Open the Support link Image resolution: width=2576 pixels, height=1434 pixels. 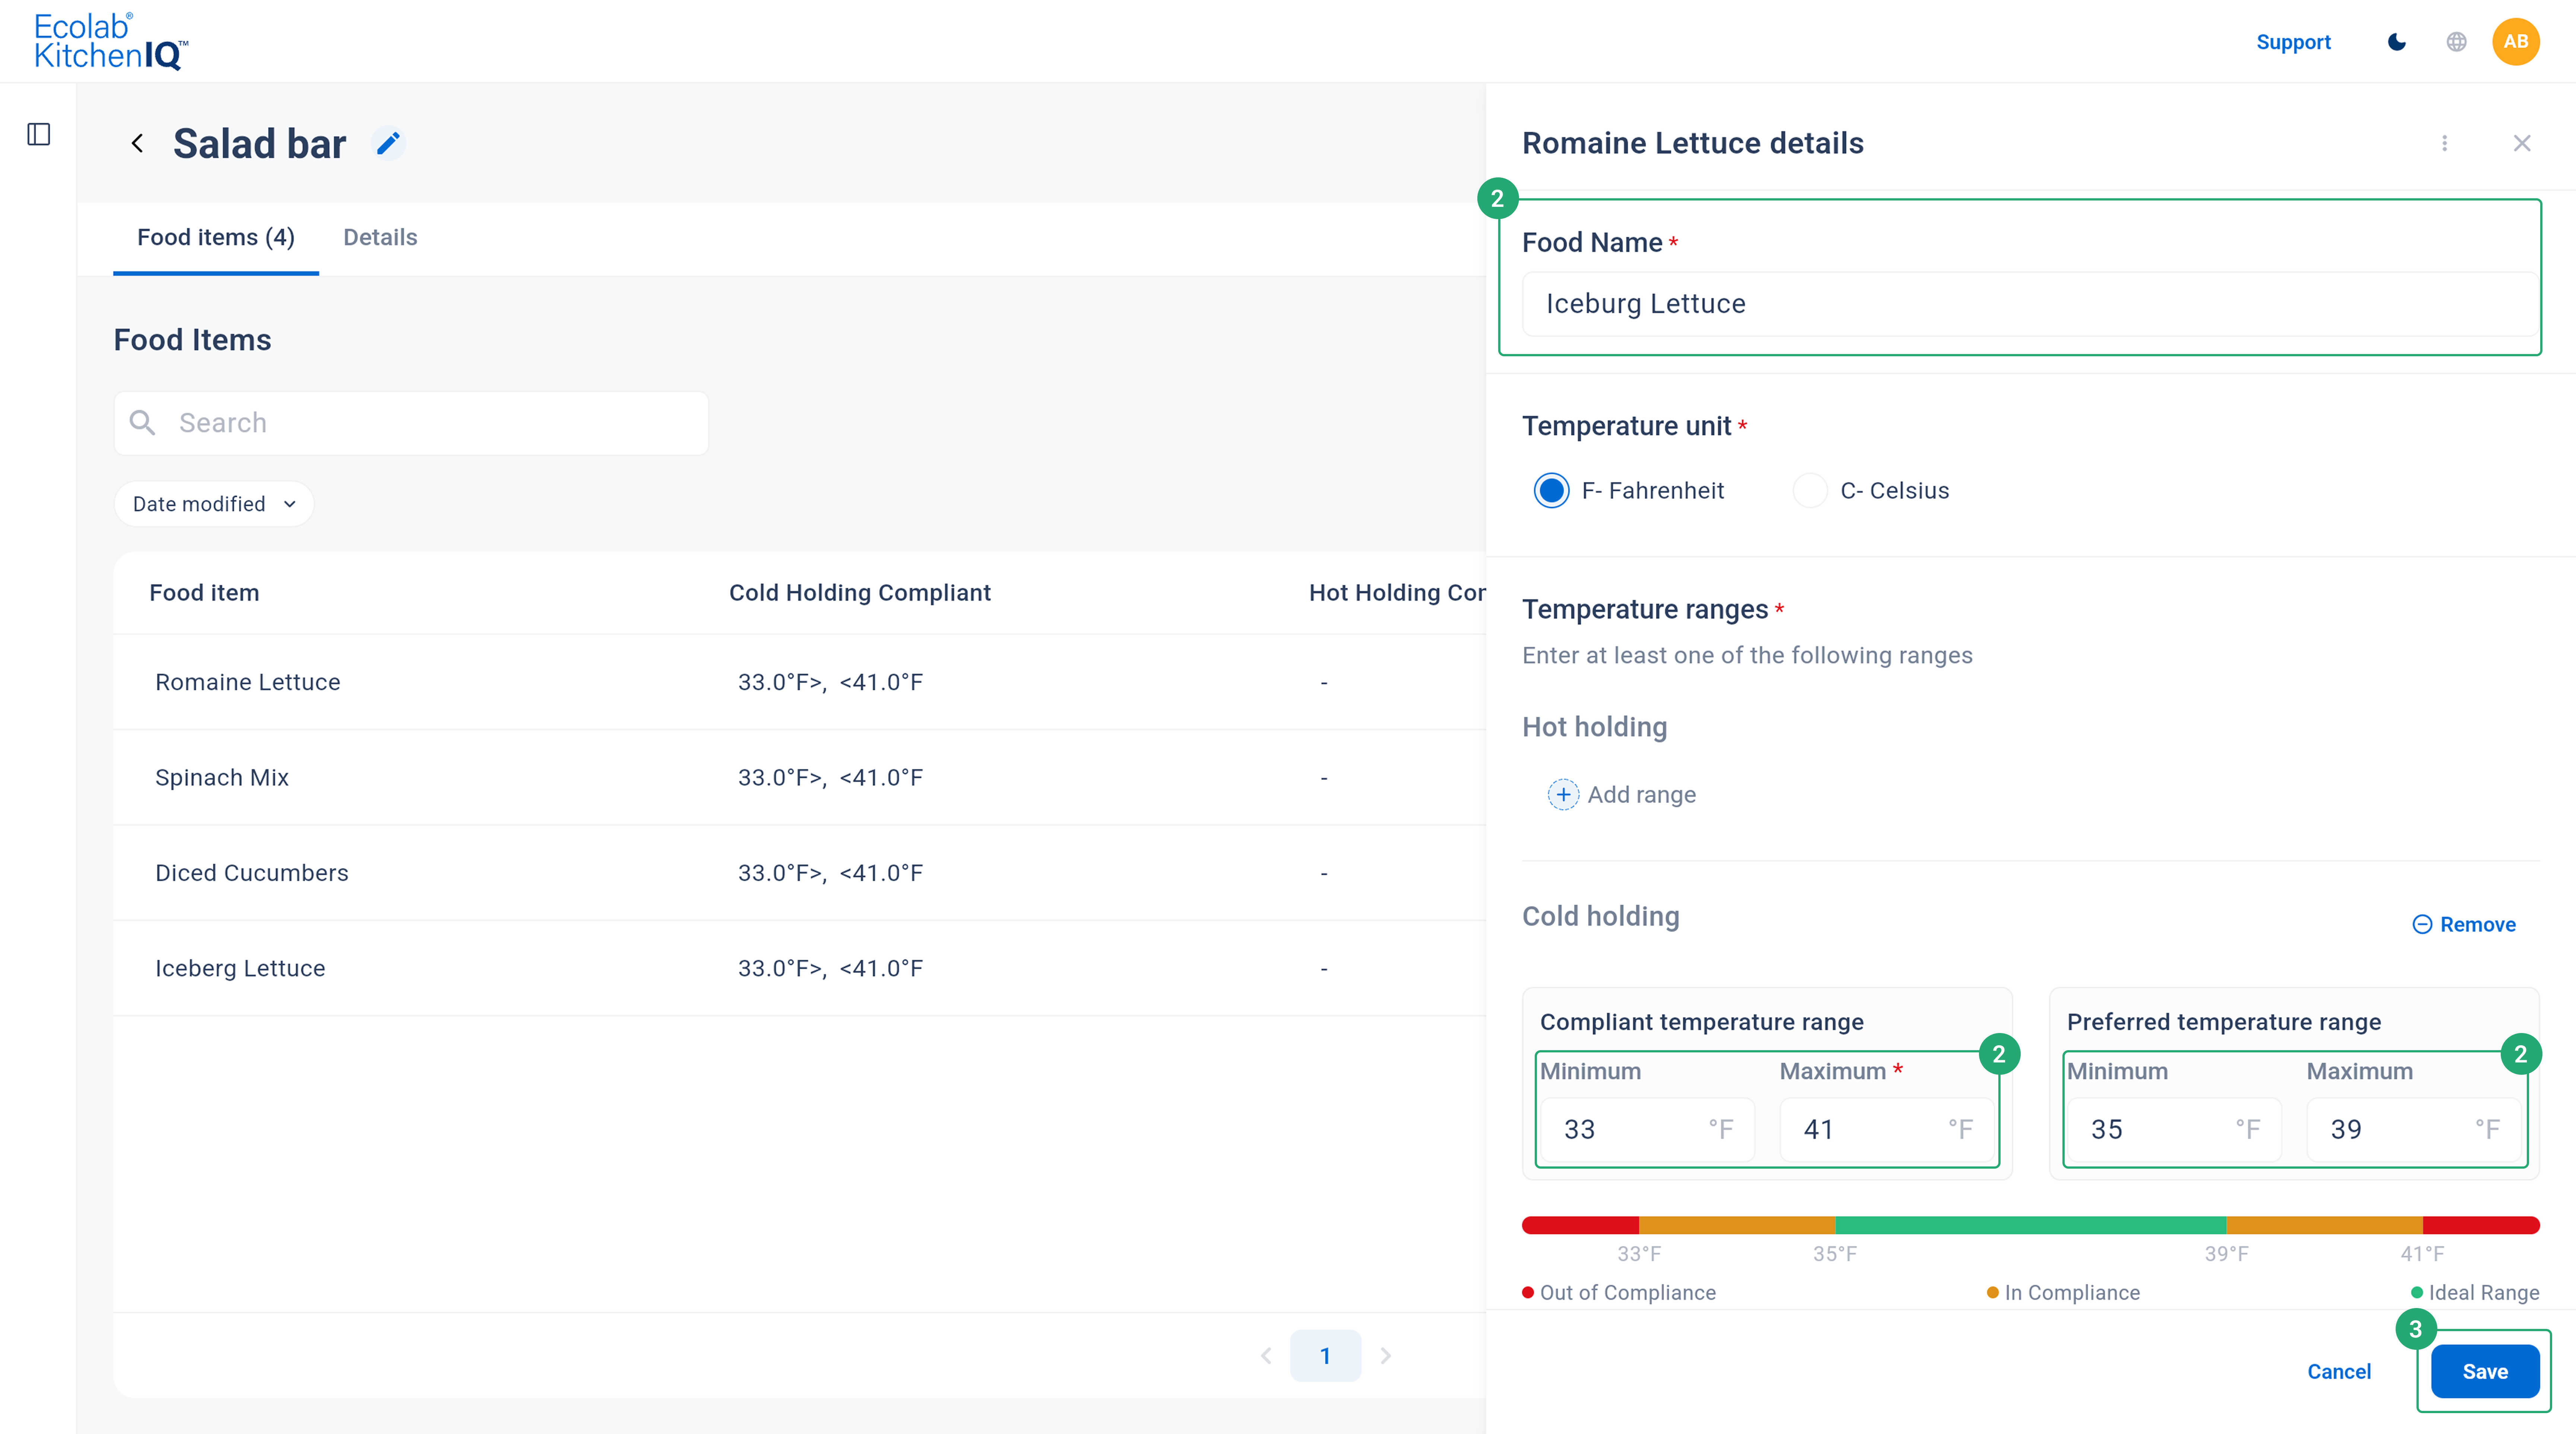pos(2293,42)
